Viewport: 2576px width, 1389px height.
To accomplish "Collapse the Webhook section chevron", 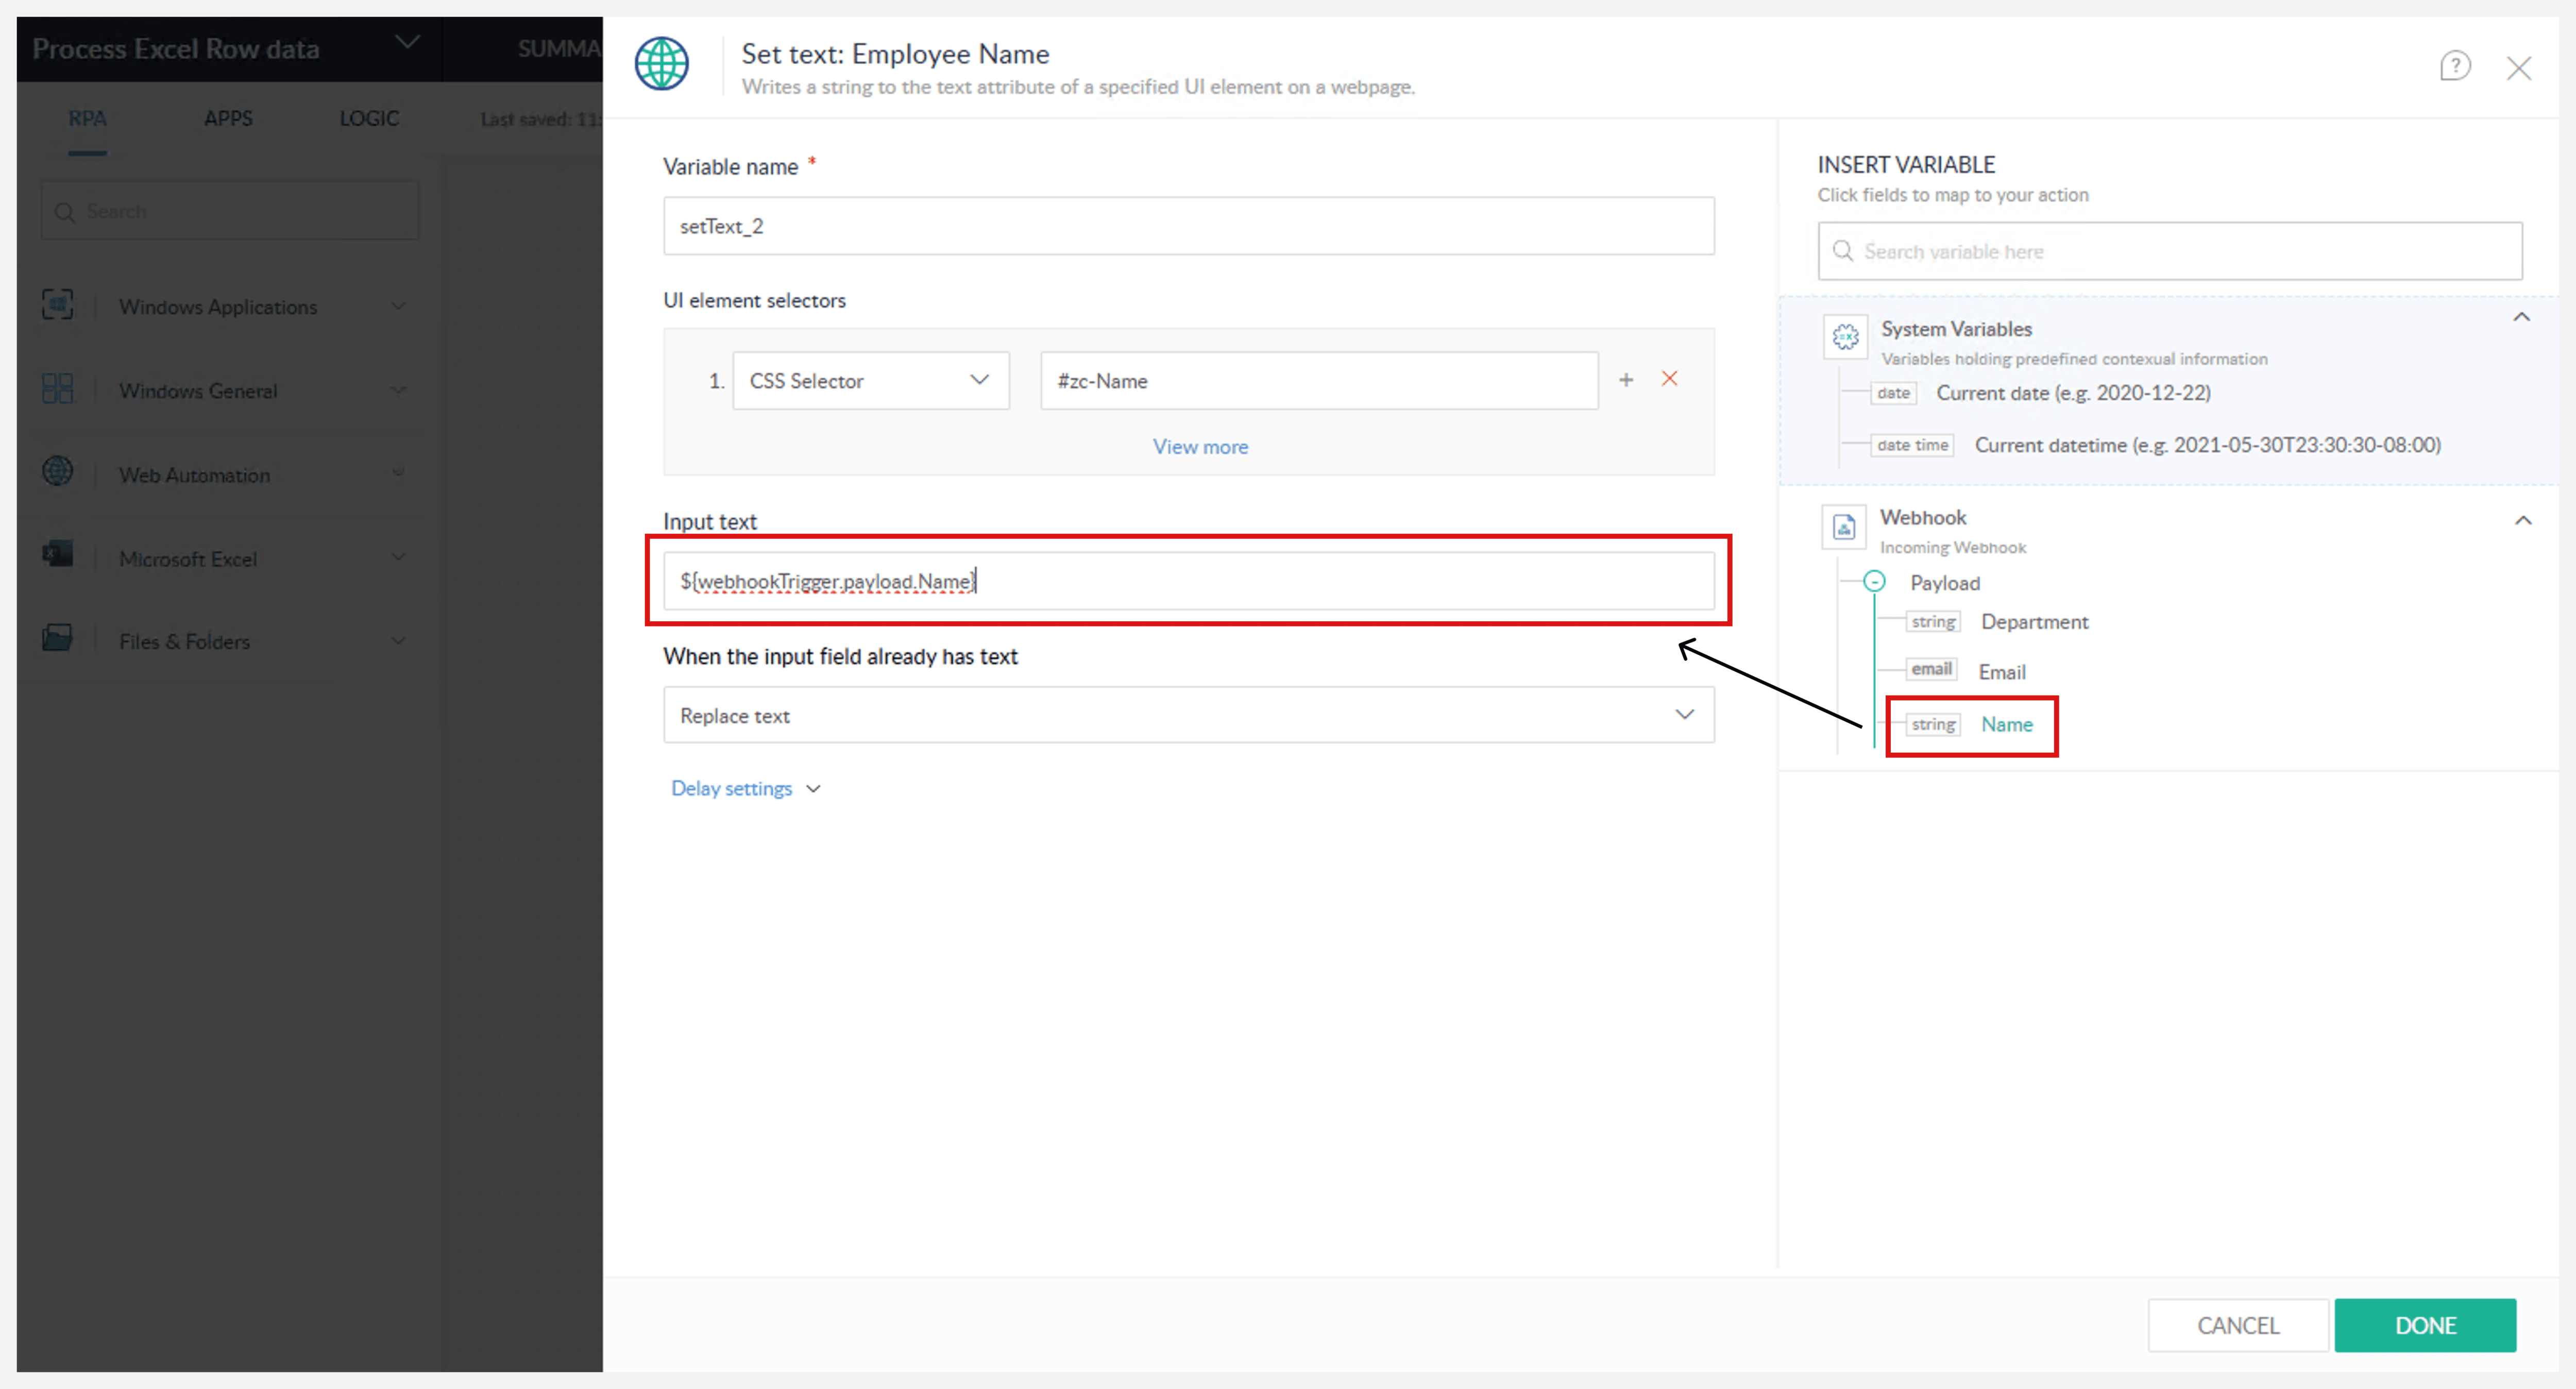I will coord(2522,521).
